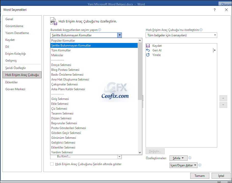Screen dimensions: 232x183
Task: Select Tasarım Sekmesi entry
Action: tap(94, 113)
